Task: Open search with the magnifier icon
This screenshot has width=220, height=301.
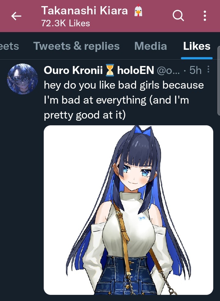Action: (178, 16)
